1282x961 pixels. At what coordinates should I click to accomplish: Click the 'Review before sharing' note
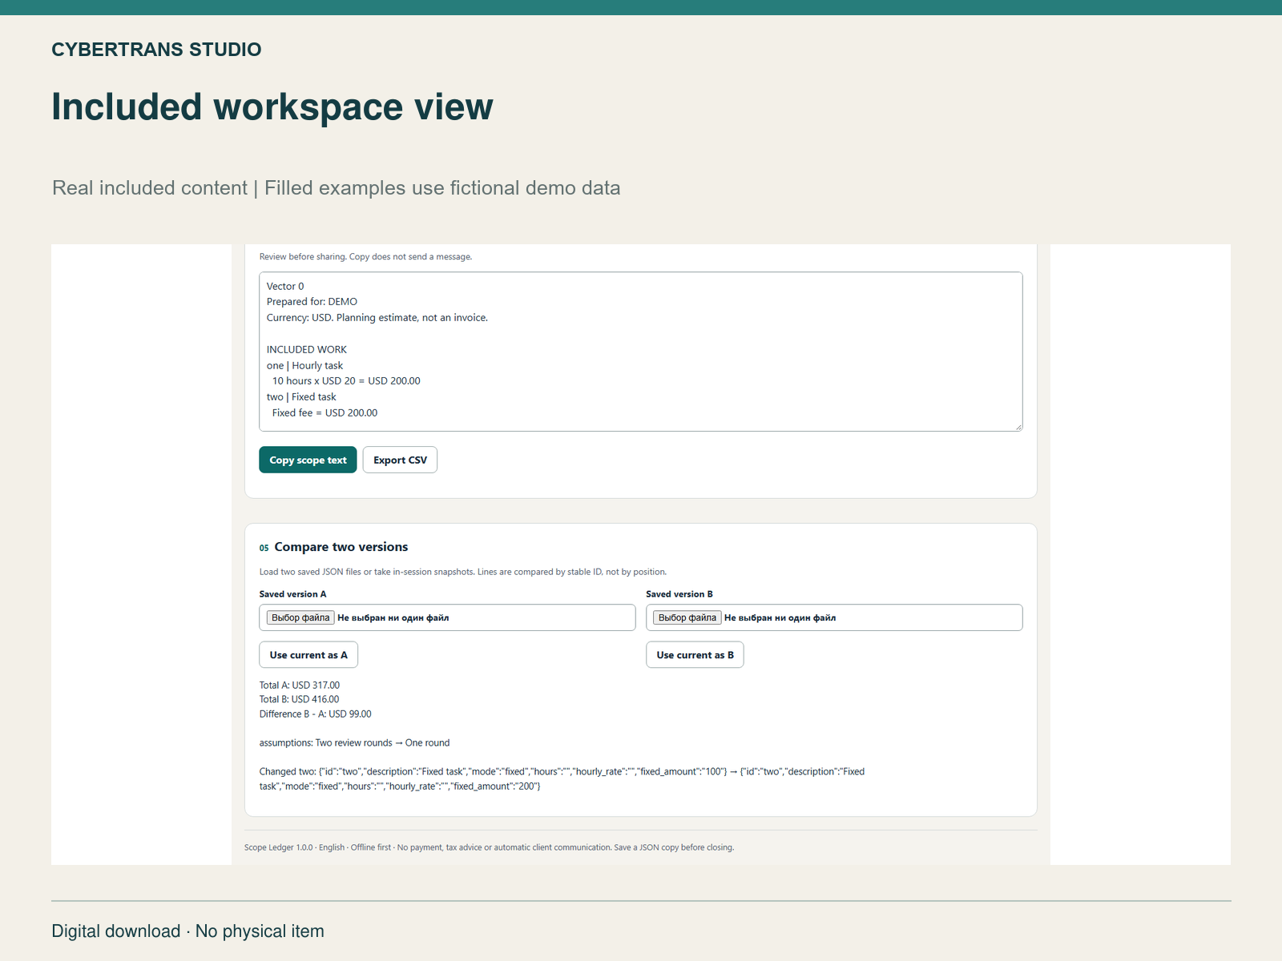[x=365, y=257]
